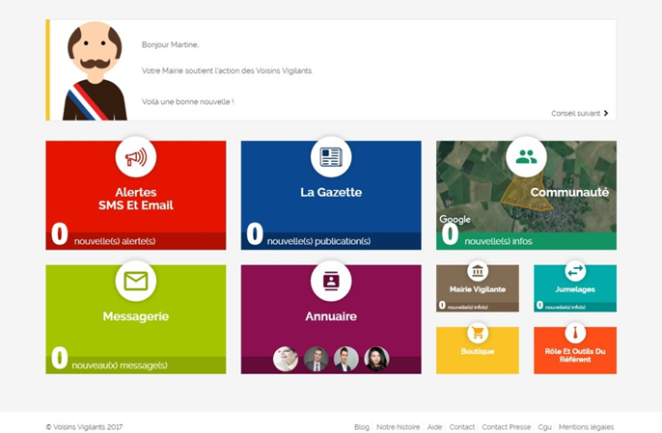Screen dimensions: 662x433
Task: Select Contact Presse in the footer
Action: click(507, 427)
